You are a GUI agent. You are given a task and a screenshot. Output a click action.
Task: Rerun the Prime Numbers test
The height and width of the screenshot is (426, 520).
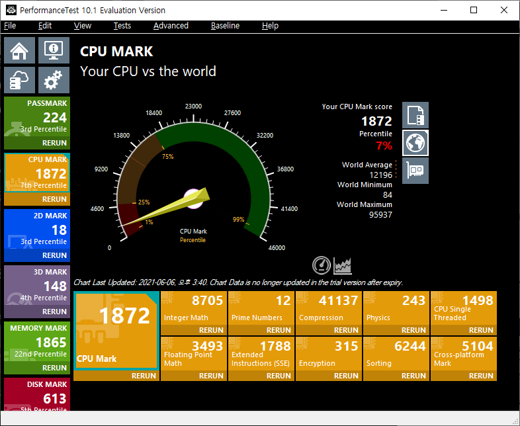coord(261,330)
